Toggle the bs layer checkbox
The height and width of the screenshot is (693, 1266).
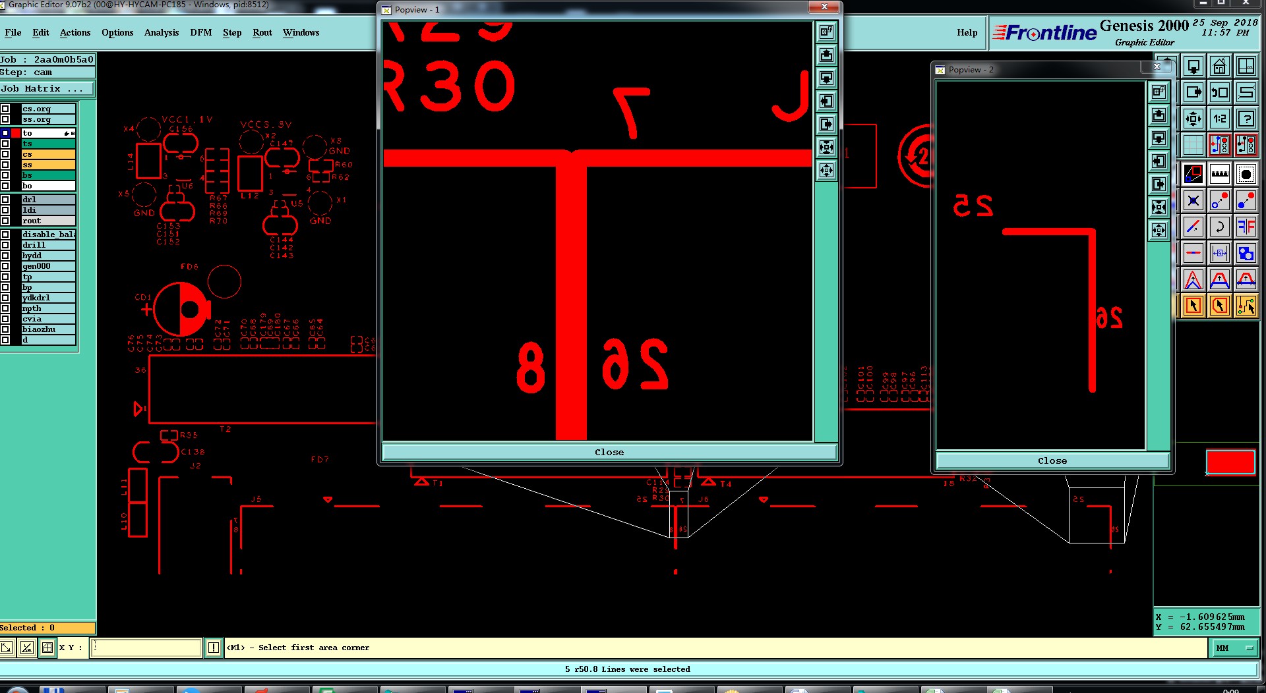(5, 175)
